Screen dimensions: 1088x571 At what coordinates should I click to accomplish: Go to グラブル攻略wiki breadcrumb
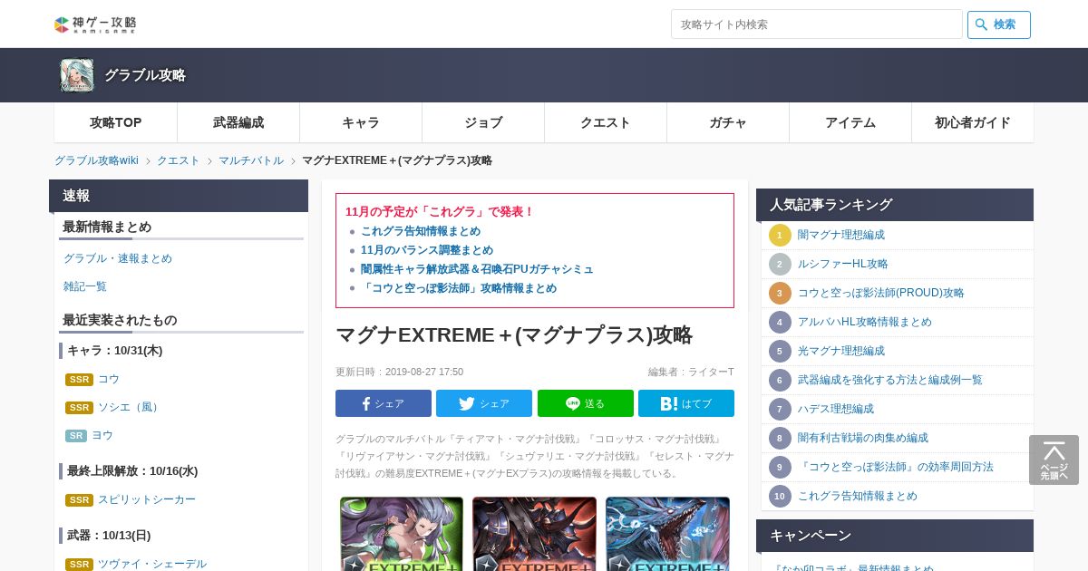pyautogui.click(x=96, y=160)
